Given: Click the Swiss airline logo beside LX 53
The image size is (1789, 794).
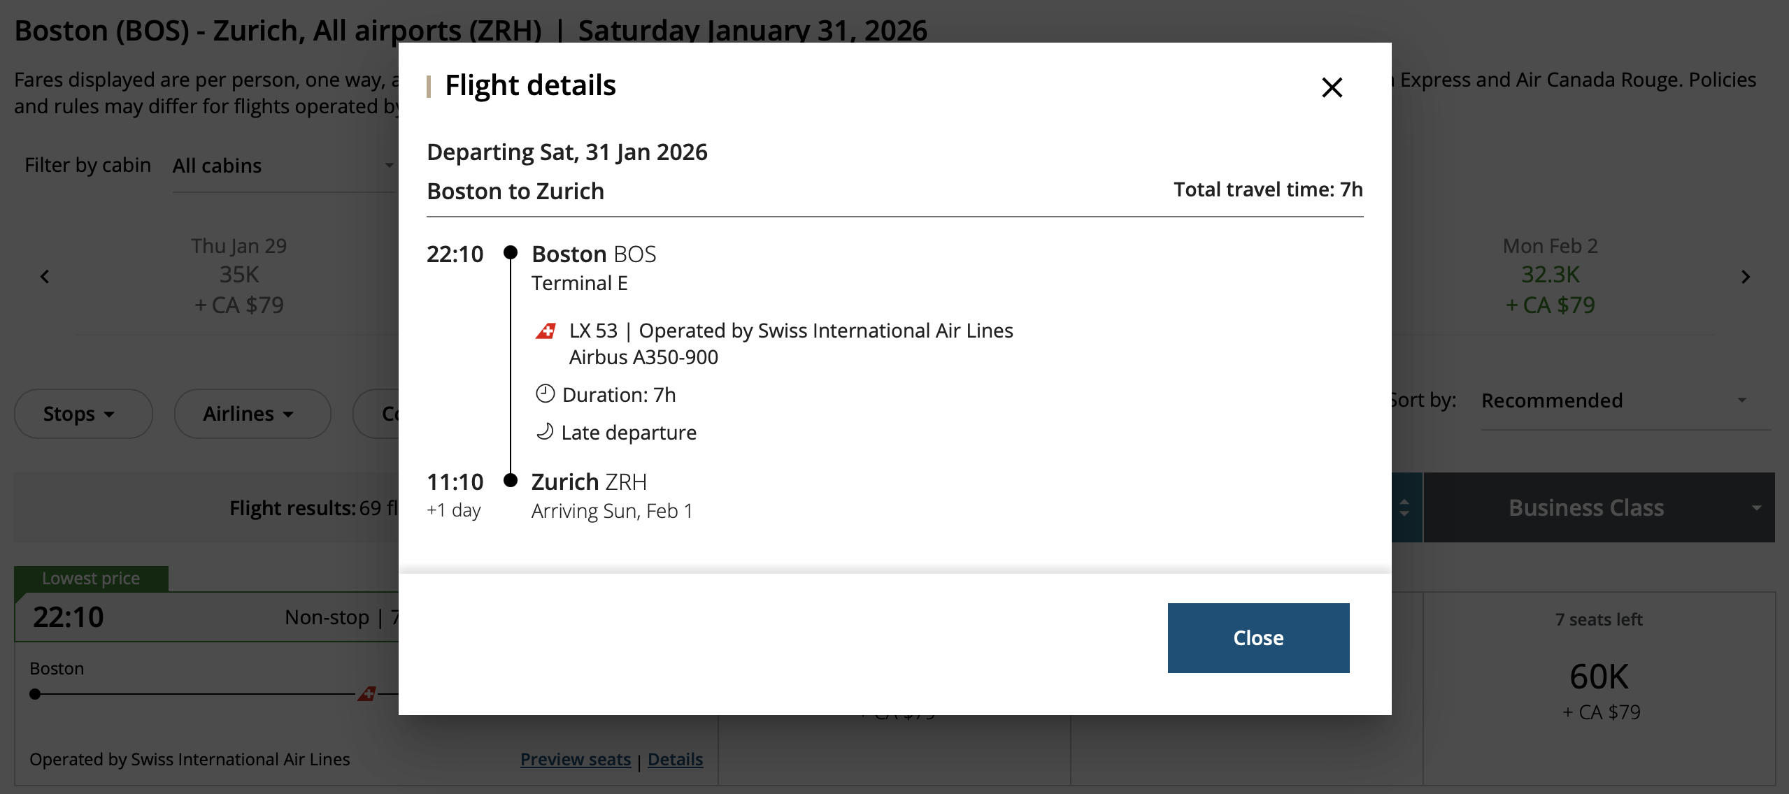Looking at the screenshot, I should tap(546, 331).
